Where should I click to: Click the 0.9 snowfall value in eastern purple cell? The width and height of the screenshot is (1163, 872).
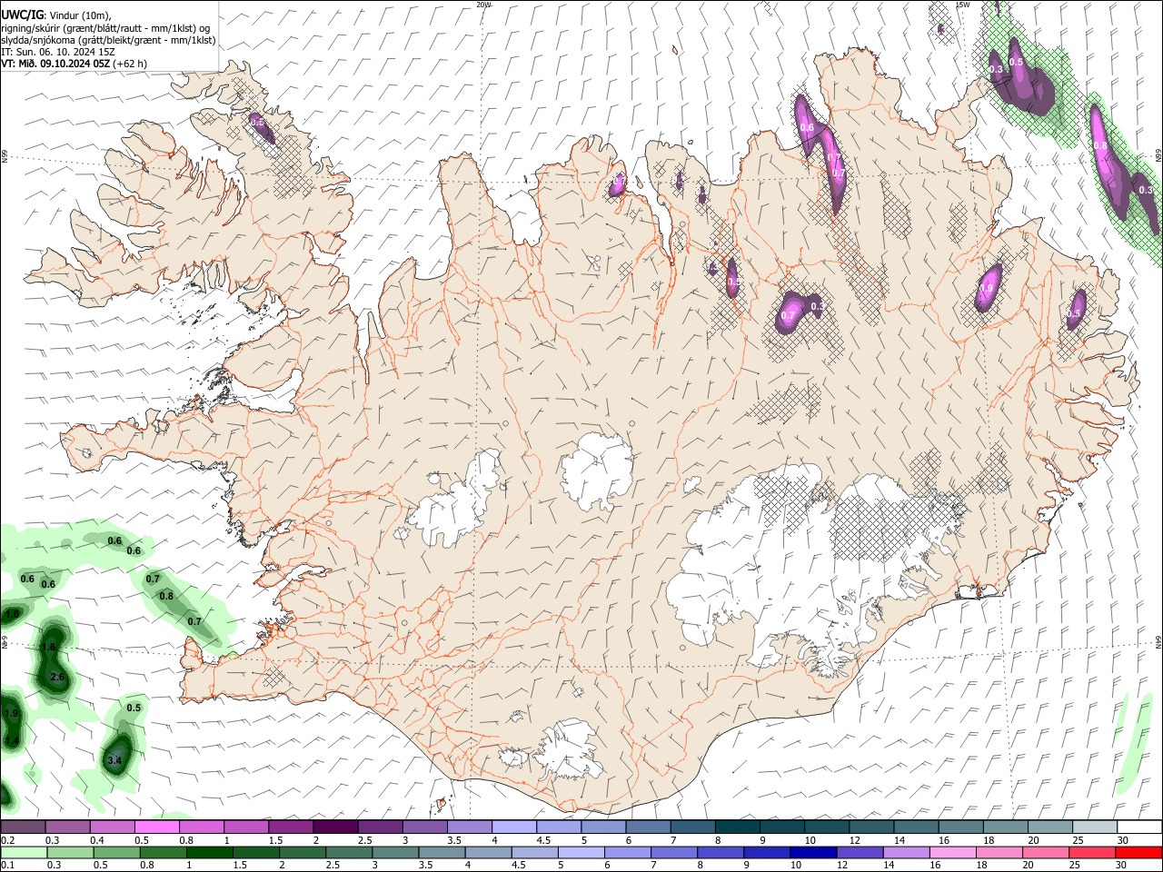986,288
